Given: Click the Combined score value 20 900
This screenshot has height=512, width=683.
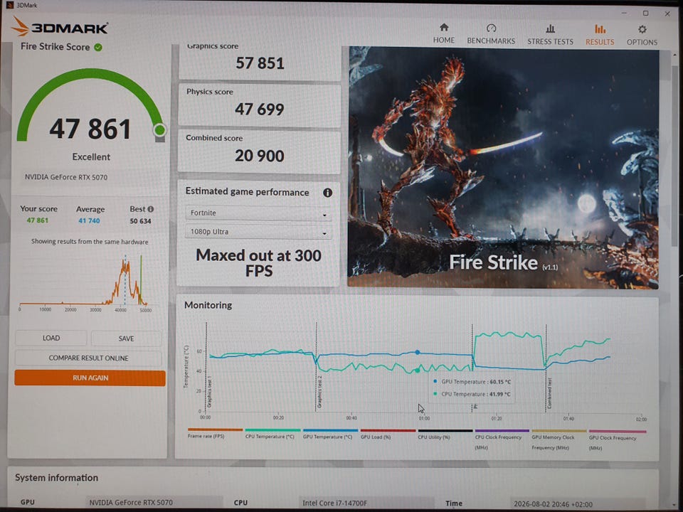Looking at the screenshot, I should point(260,156).
